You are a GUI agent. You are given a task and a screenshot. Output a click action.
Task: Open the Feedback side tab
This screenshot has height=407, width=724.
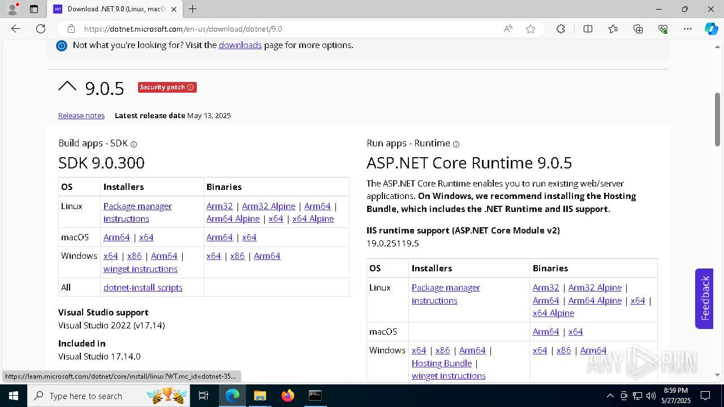[x=704, y=298]
